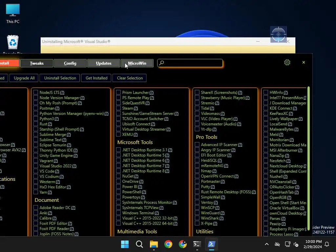Tick the HeidiSQL checkbox

click(x=197, y=160)
